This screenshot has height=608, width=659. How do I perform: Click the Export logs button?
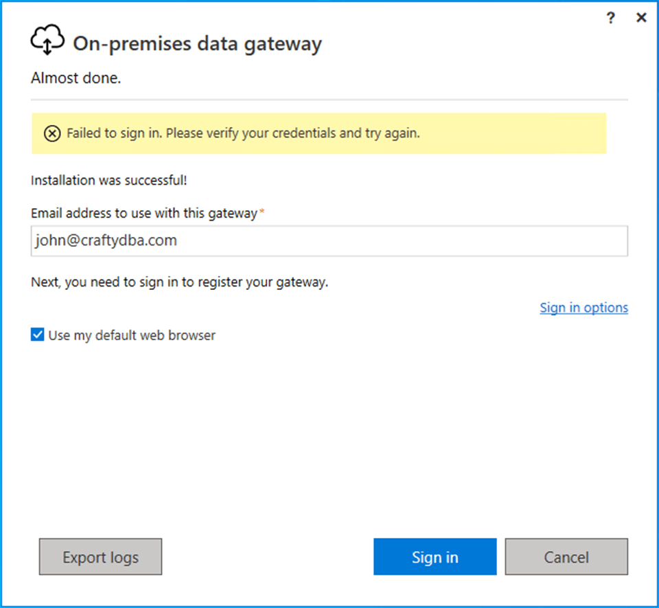(100, 556)
